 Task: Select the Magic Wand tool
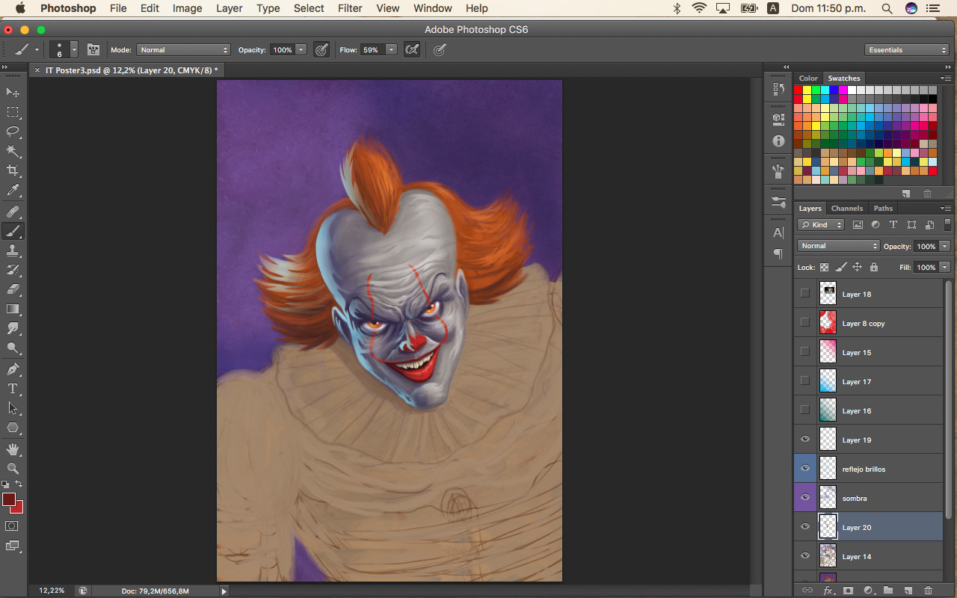click(x=13, y=152)
